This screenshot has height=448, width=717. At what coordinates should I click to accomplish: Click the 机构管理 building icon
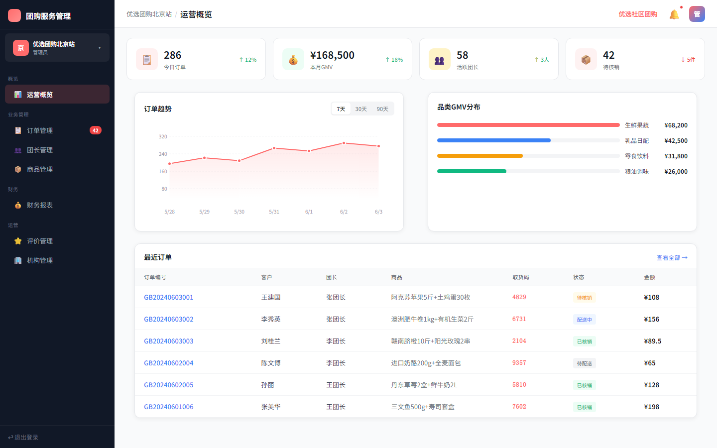coord(18,260)
